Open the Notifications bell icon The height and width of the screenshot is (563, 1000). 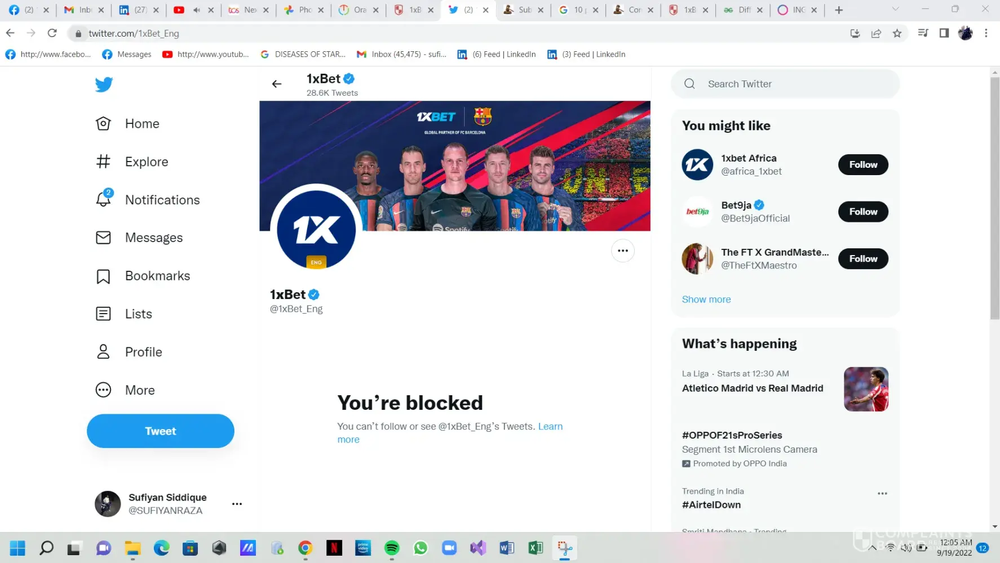point(103,199)
